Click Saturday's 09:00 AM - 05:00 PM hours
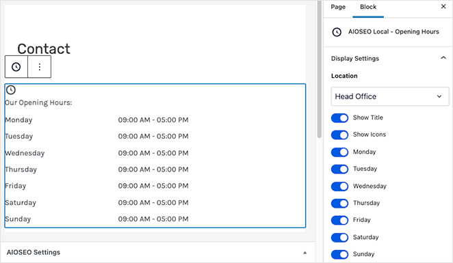Image resolution: width=453 pixels, height=263 pixels. click(x=153, y=203)
